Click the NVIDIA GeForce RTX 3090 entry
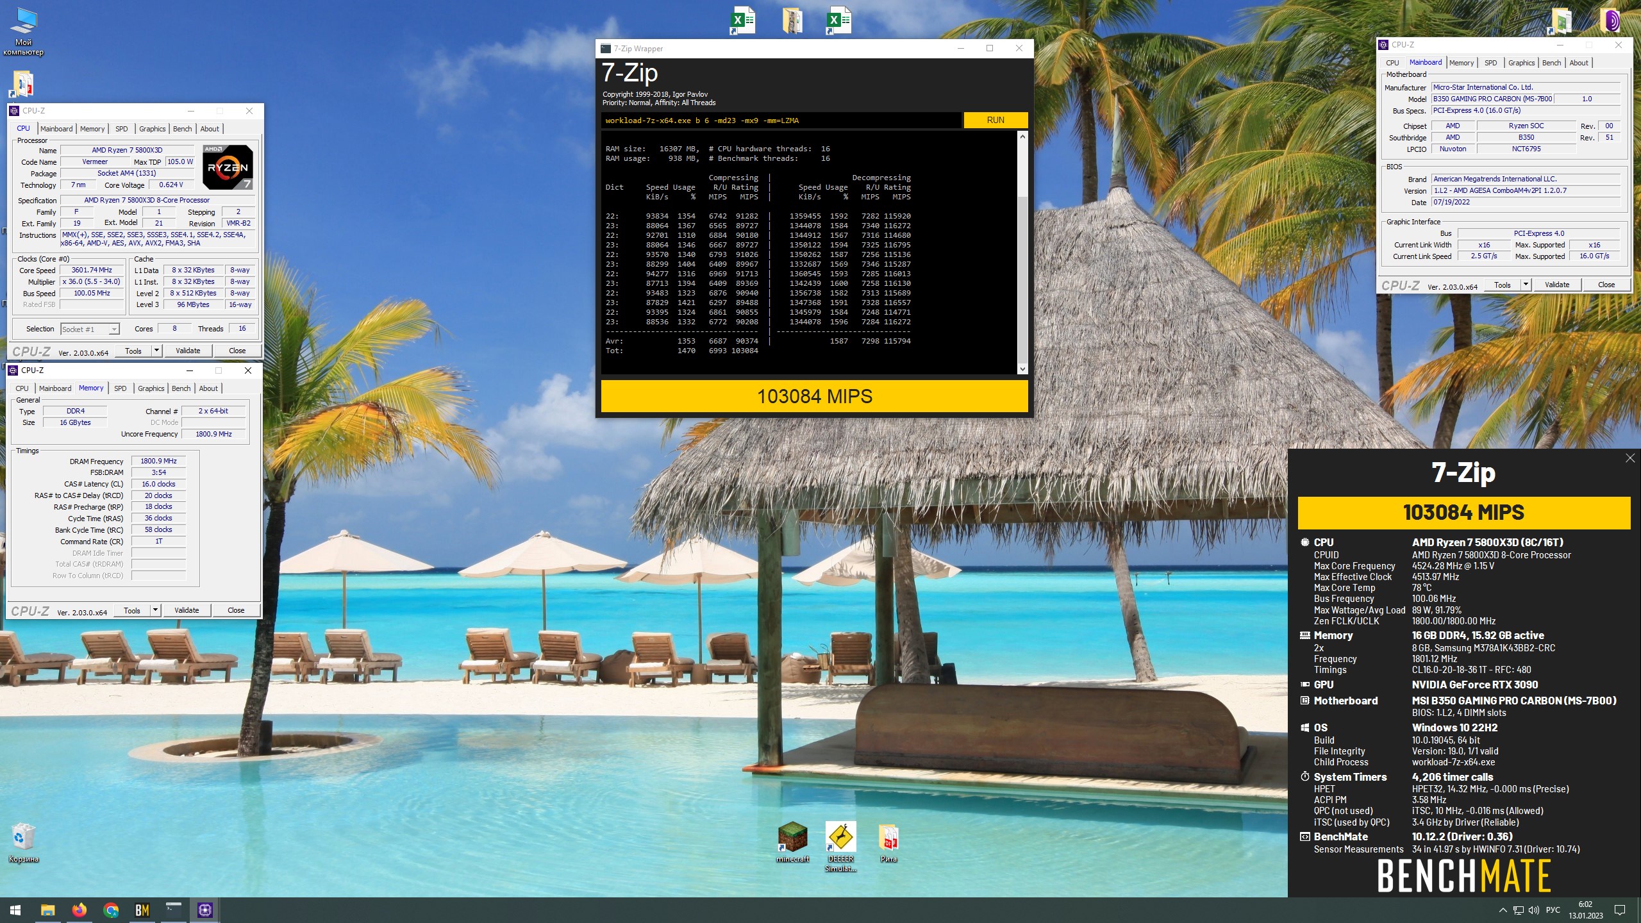This screenshot has height=923, width=1641. click(1474, 685)
